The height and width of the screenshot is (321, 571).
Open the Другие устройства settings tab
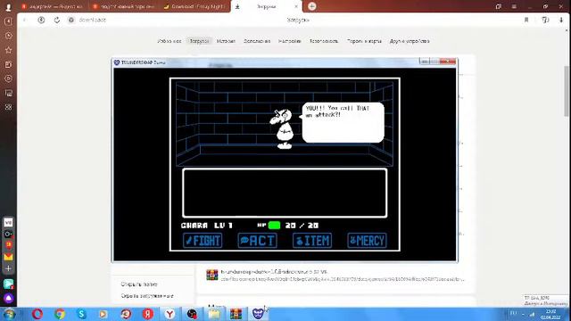[410, 41]
